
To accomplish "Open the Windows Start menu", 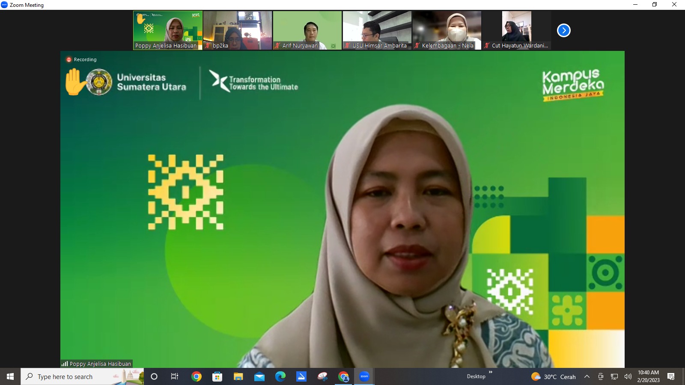I will pos(10,376).
